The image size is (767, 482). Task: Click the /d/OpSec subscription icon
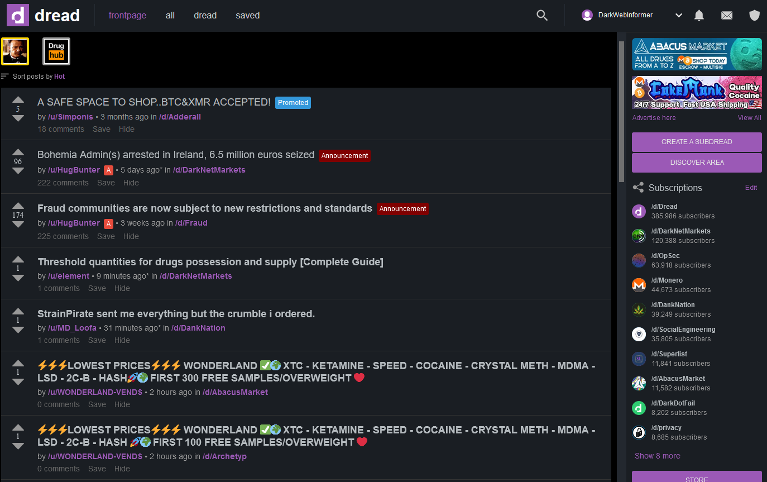639,260
